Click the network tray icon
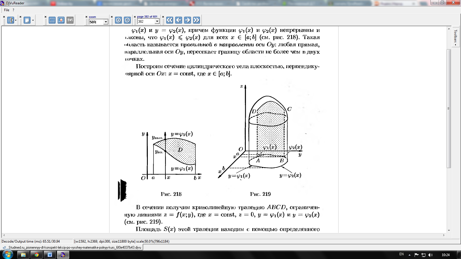The image size is (461, 259). 424,255
